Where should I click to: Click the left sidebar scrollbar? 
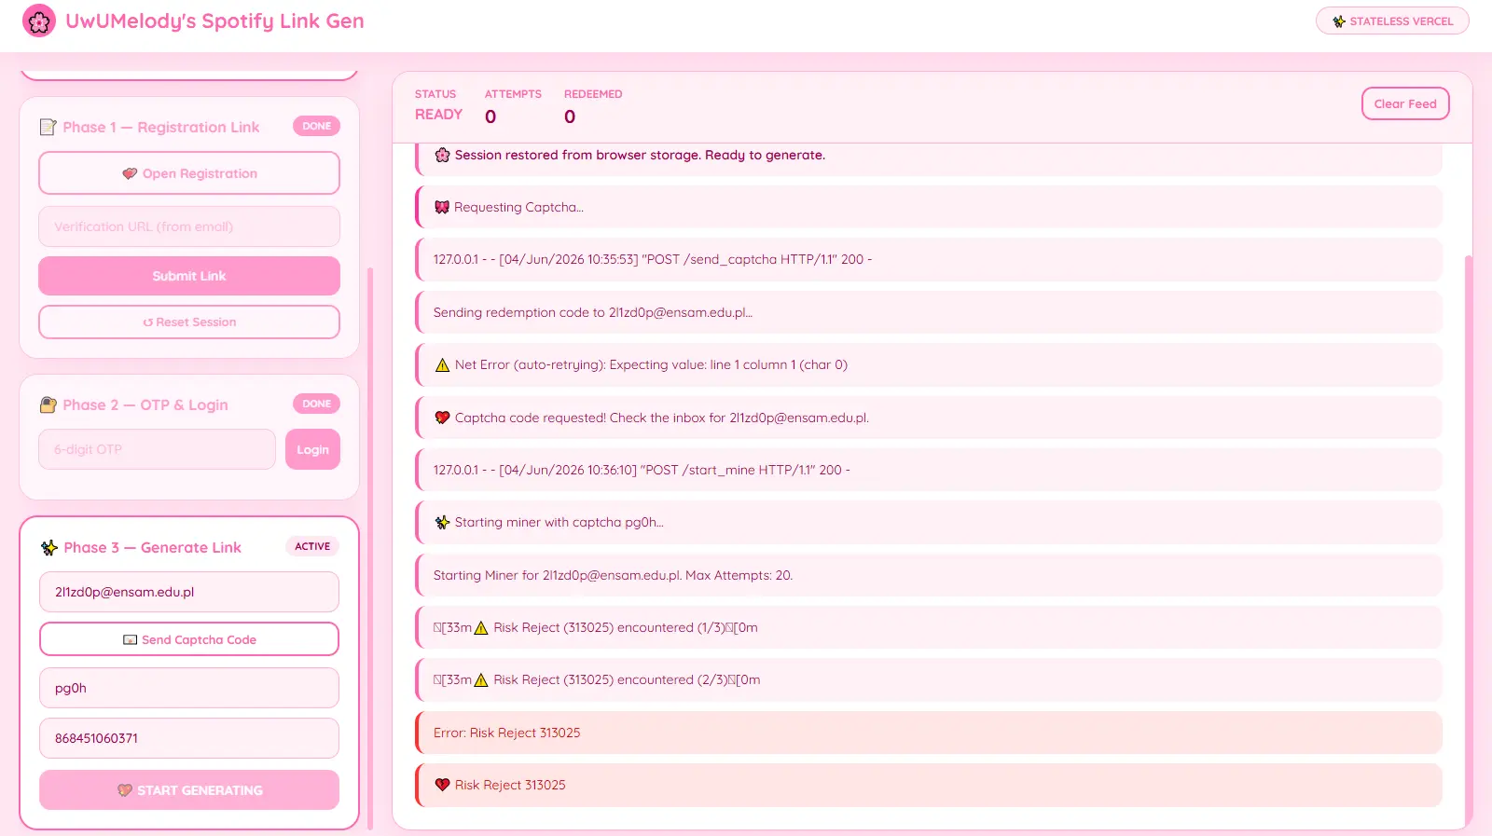pos(370,548)
